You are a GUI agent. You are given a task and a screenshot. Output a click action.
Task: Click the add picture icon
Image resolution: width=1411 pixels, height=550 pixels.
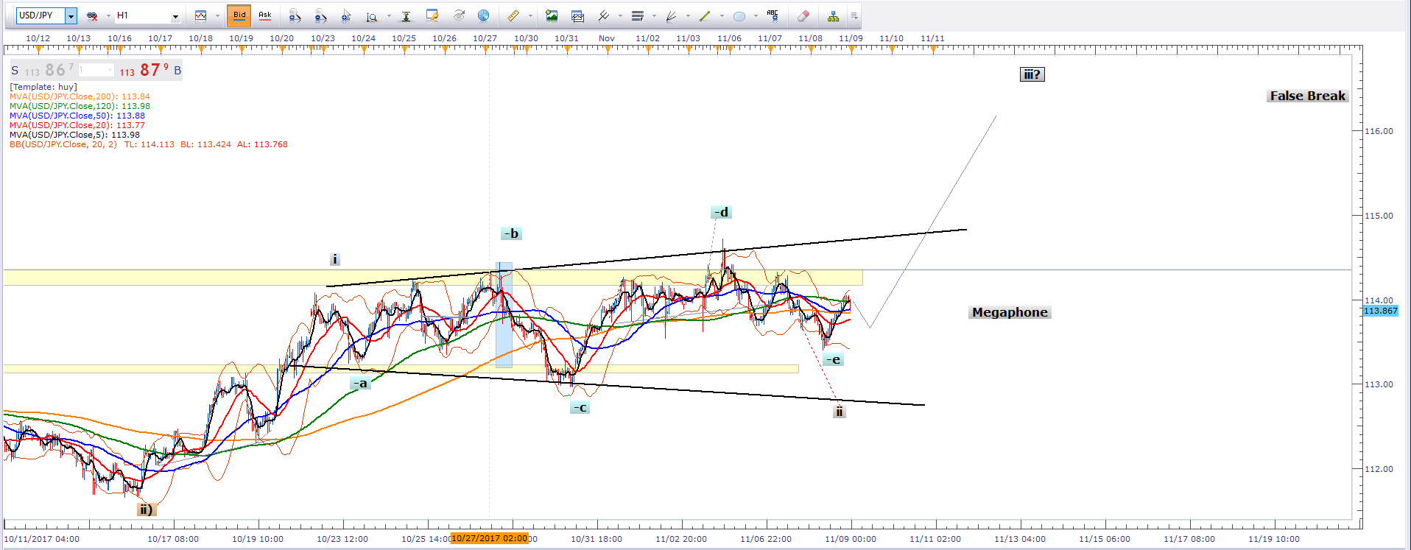point(552,15)
